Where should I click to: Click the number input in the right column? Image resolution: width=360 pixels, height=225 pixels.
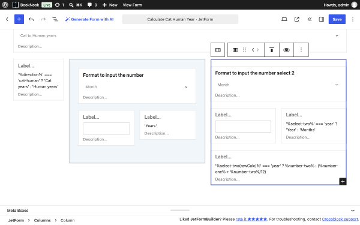(243, 126)
